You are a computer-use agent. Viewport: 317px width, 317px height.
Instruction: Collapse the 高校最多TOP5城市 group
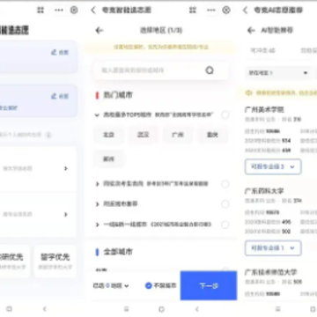97,115
